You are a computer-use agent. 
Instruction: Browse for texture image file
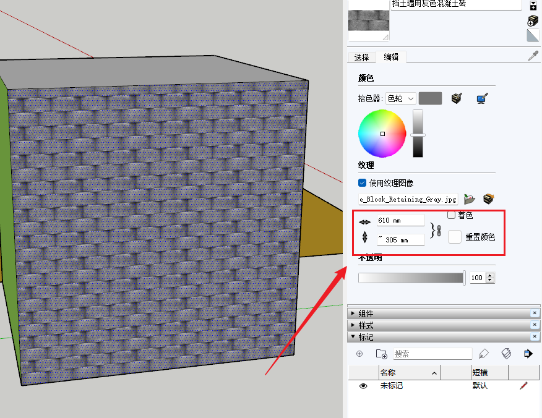pyautogui.click(x=470, y=199)
